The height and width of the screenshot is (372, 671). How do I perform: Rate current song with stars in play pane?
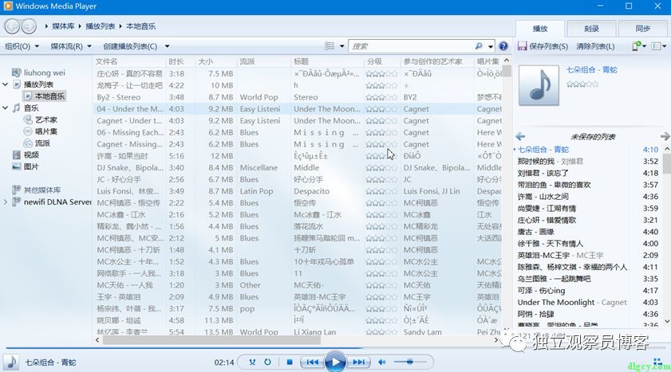[x=582, y=84]
